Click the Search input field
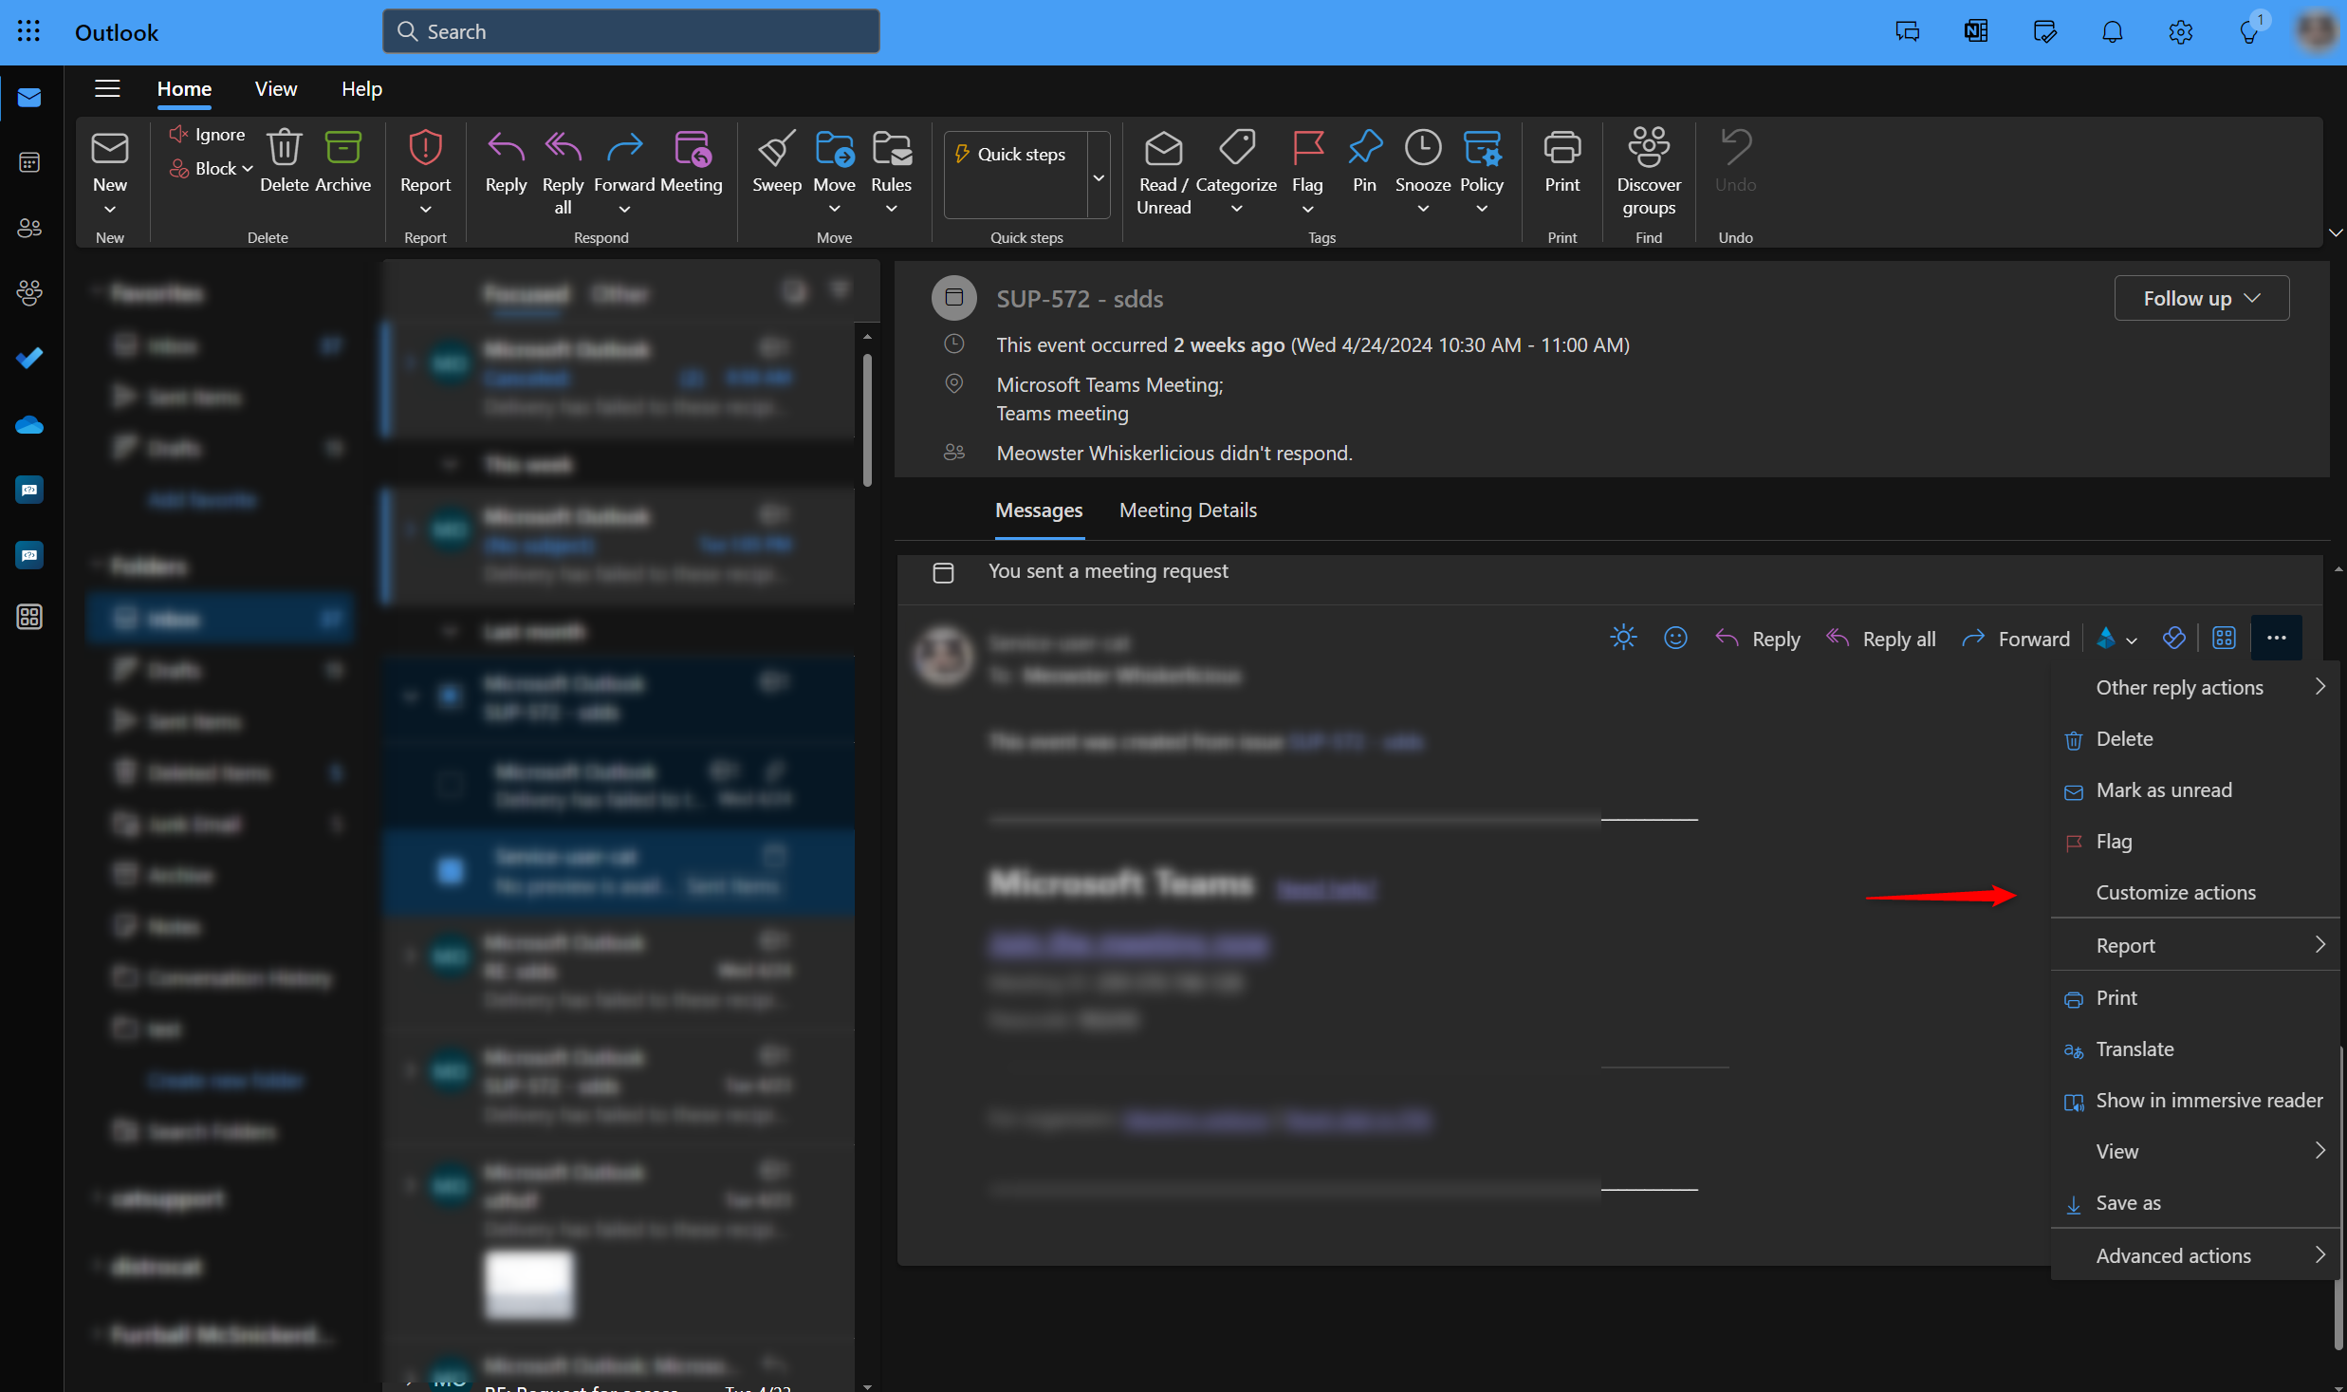 point(631,32)
